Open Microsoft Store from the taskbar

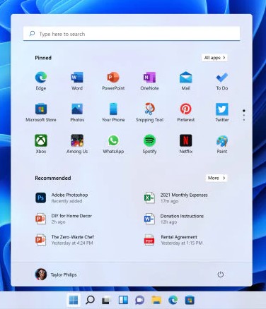tap(190, 300)
